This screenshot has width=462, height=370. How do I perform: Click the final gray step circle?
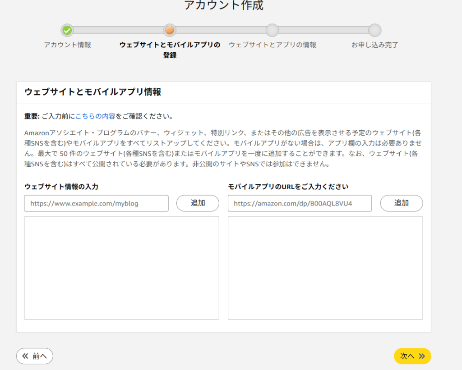click(x=374, y=30)
